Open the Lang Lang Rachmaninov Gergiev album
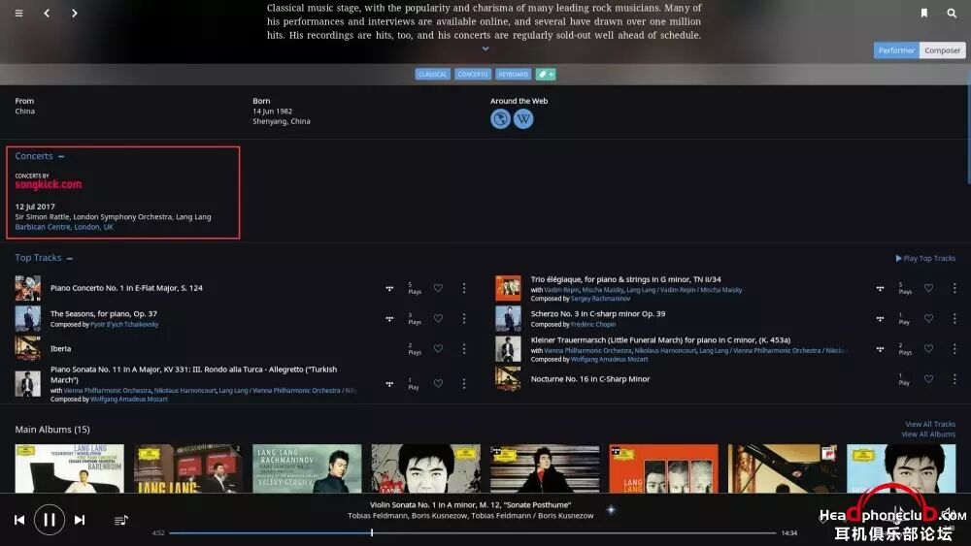This screenshot has width=971, height=546. tap(307, 468)
